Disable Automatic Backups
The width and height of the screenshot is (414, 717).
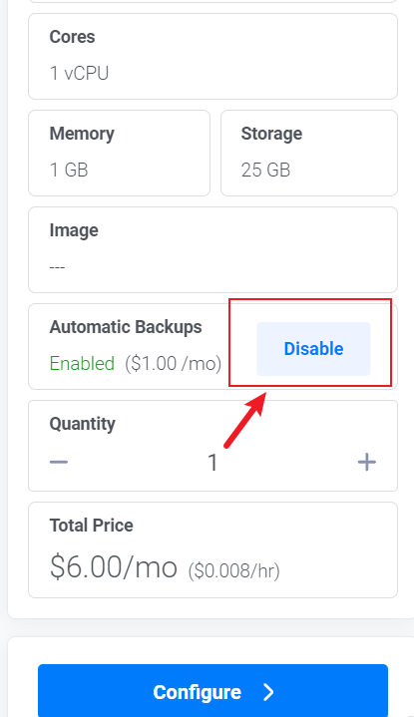pos(313,349)
